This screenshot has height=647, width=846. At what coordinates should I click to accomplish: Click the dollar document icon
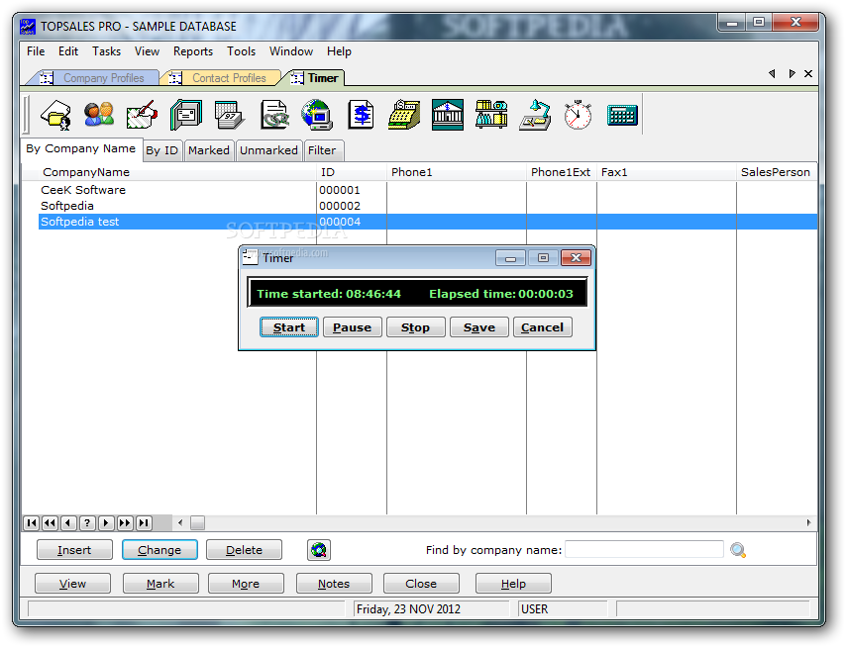[x=361, y=115]
